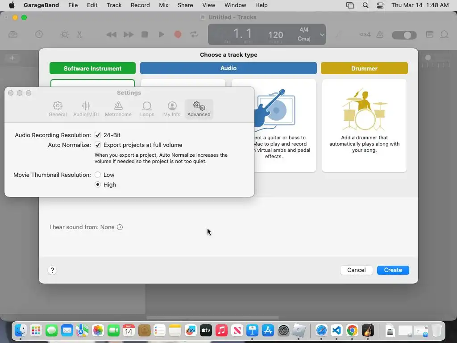Screen dimensions: 457x343
Task: Choose the Software Instrument track type
Action: click(92, 68)
